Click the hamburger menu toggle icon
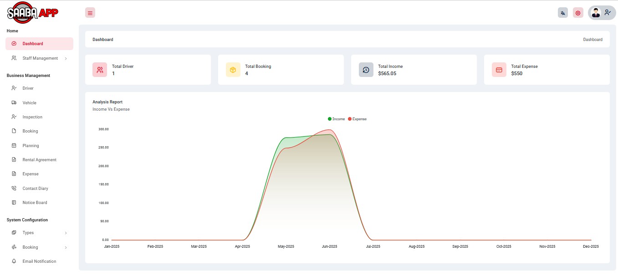Viewport: 618px width, 276px height. (x=90, y=13)
